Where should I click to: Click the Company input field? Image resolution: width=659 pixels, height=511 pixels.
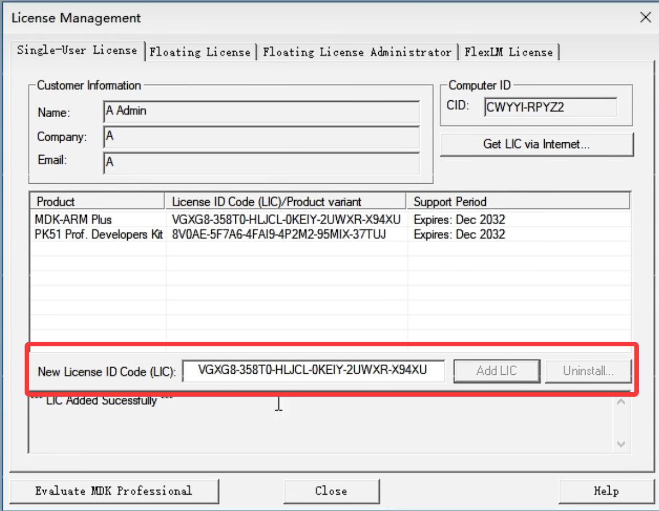[x=261, y=137]
